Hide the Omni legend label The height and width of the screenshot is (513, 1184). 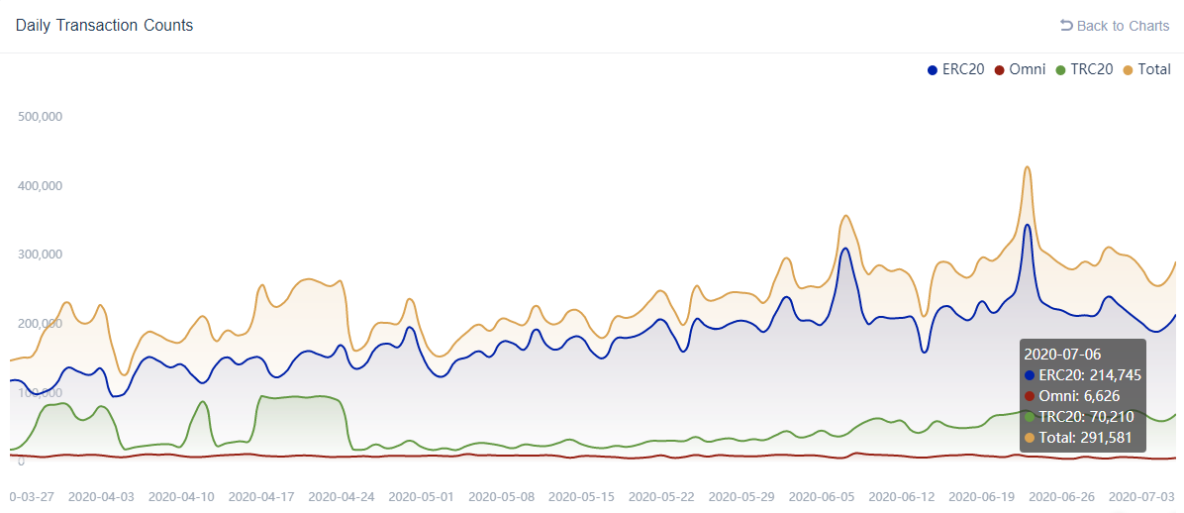[1027, 69]
